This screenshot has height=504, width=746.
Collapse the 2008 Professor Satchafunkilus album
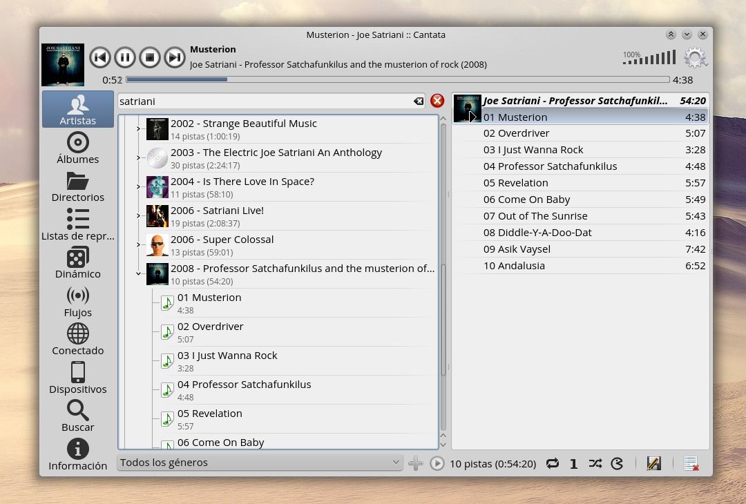coord(139,273)
